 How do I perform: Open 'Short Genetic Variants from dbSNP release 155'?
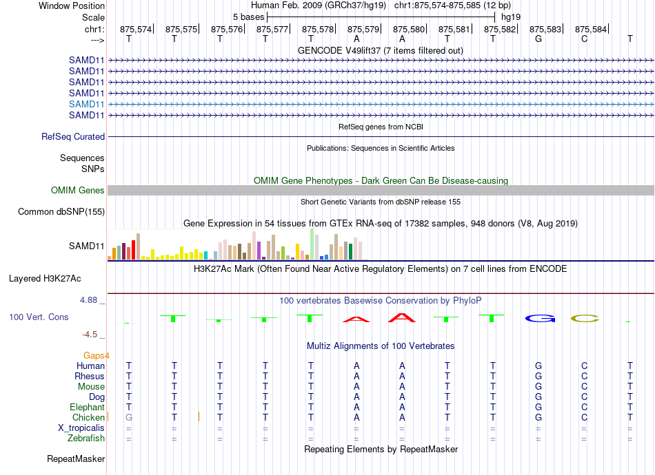point(381,202)
